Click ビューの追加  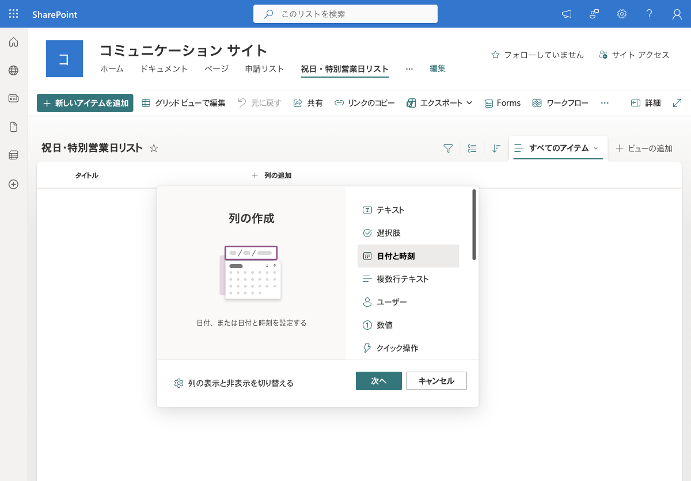click(644, 148)
